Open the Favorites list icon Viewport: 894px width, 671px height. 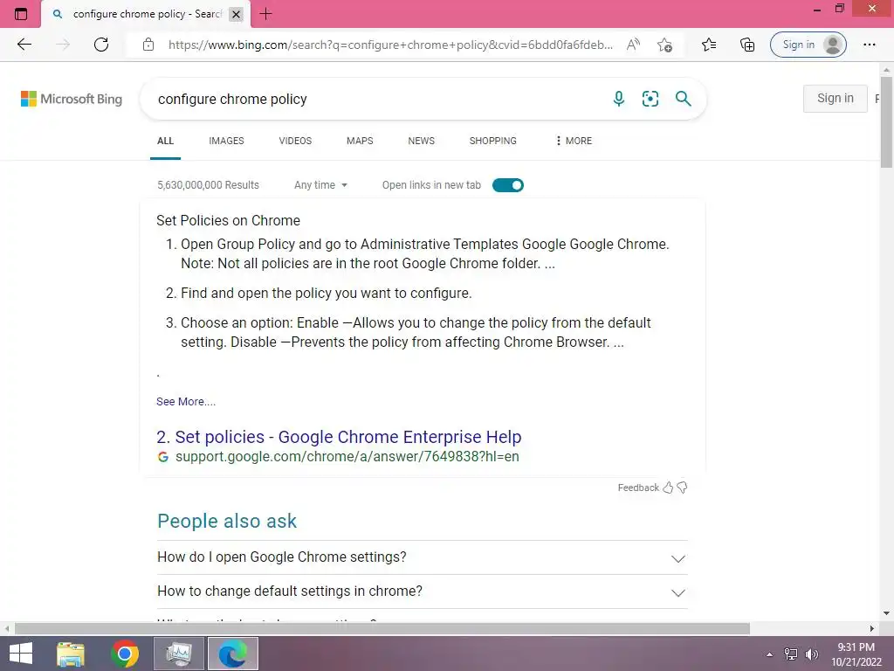click(x=709, y=45)
